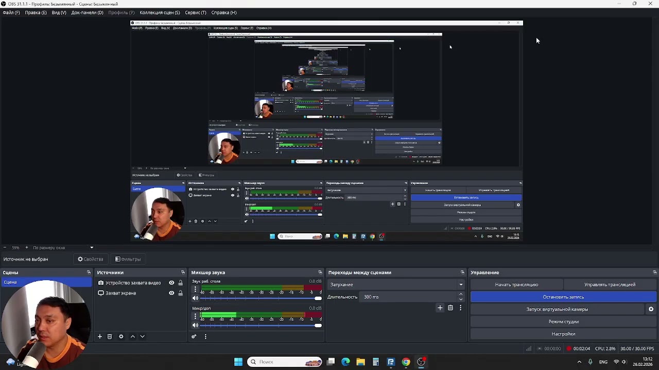
Task: Open Настройки button in Управление
Action: tap(563, 334)
